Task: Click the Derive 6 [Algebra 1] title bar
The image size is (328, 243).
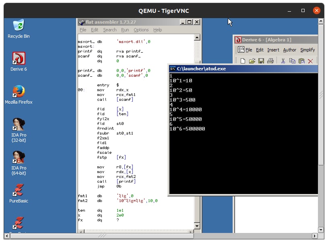Action: point(276,40)
